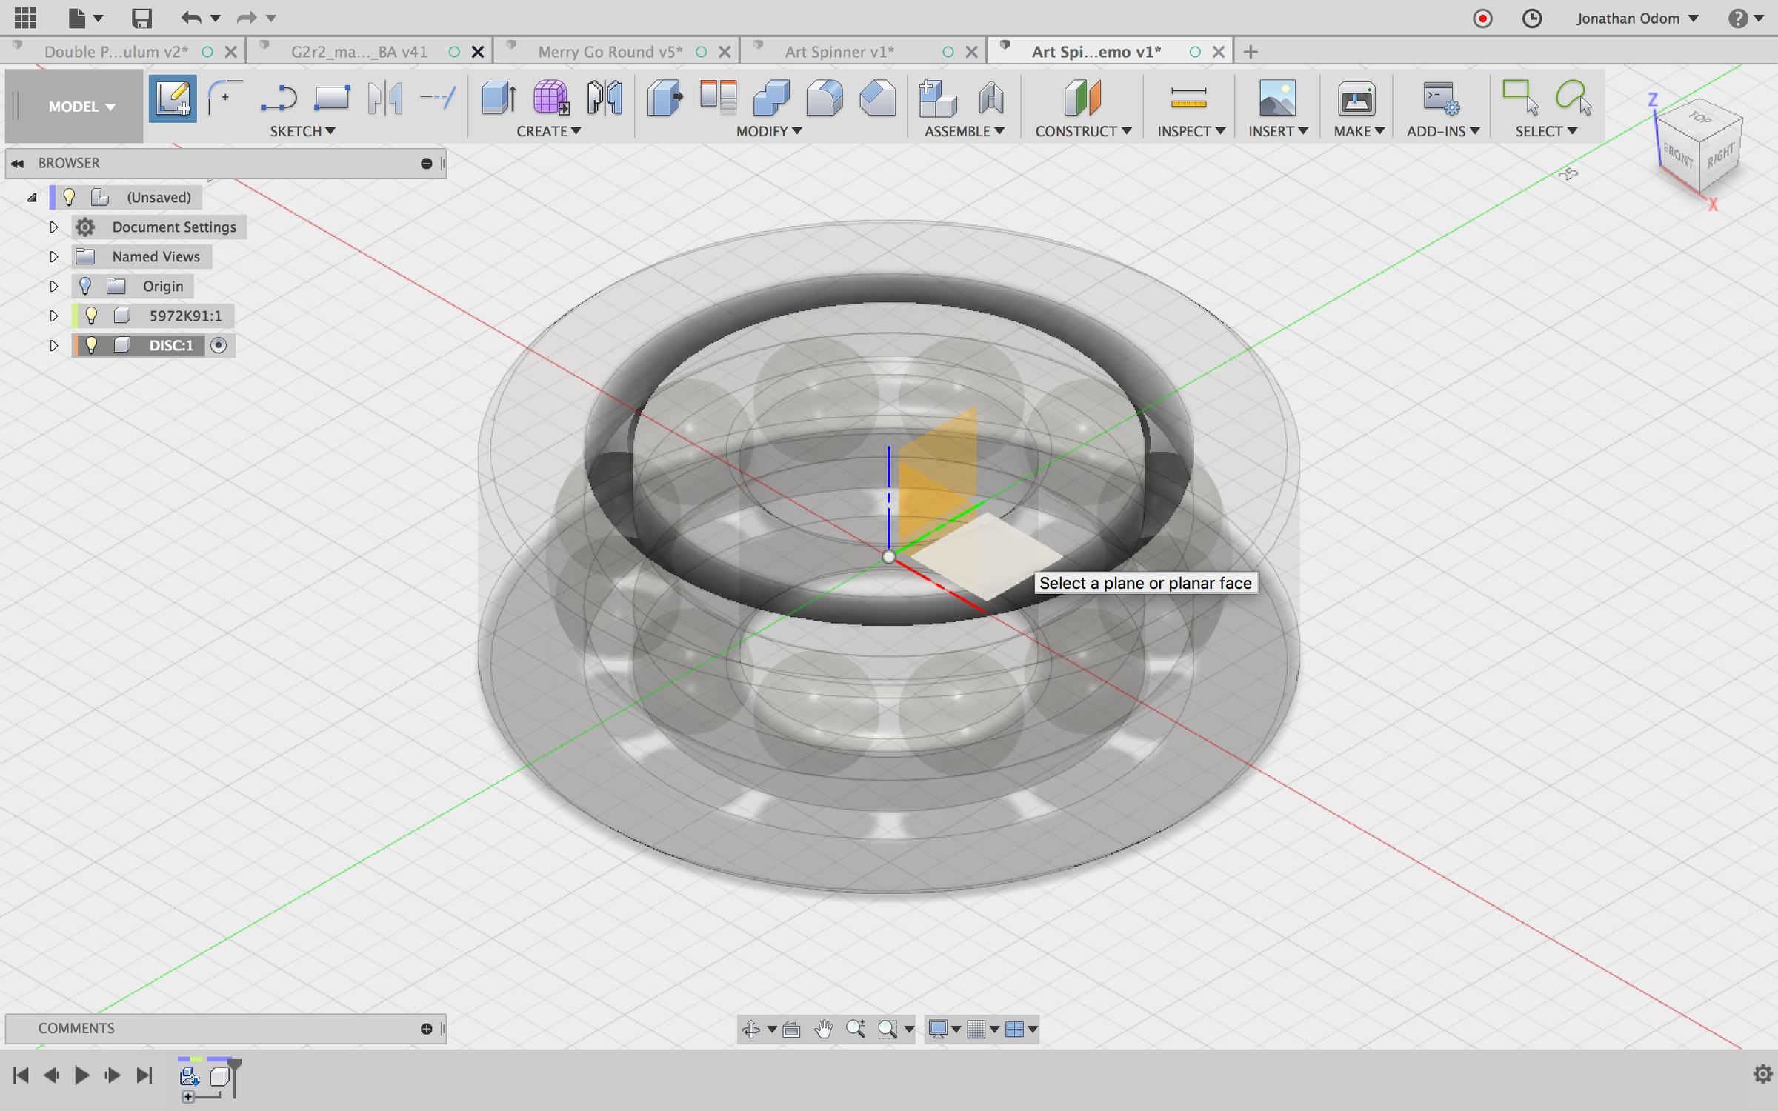The image size is (1778, 1111).
Task: Open the Pan hand tool
Action: [x=823, y=1029]
